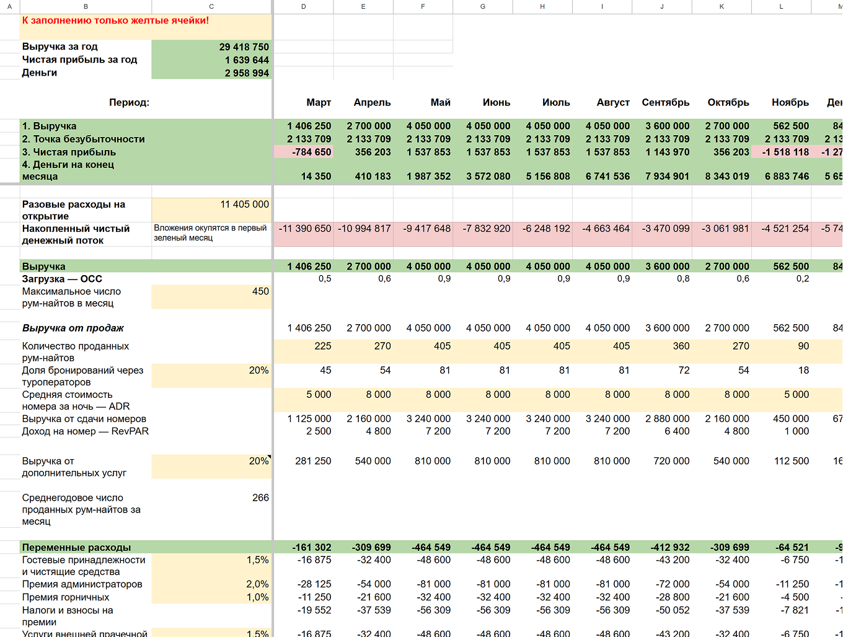Screen dimensions: 843x637
Task: Select column G header
Action: point(483,6)
